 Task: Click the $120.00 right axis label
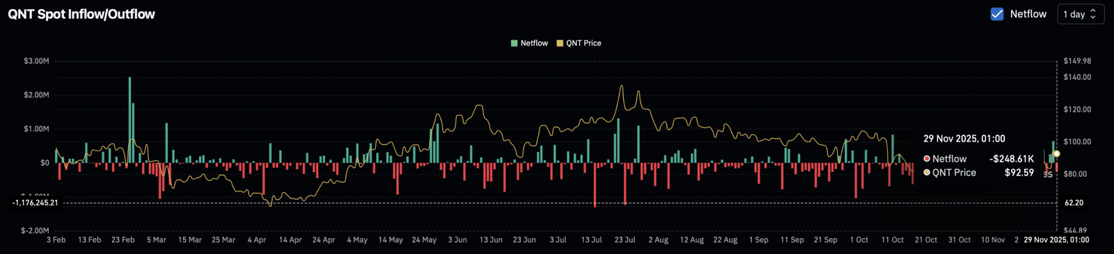point(1077,110)
